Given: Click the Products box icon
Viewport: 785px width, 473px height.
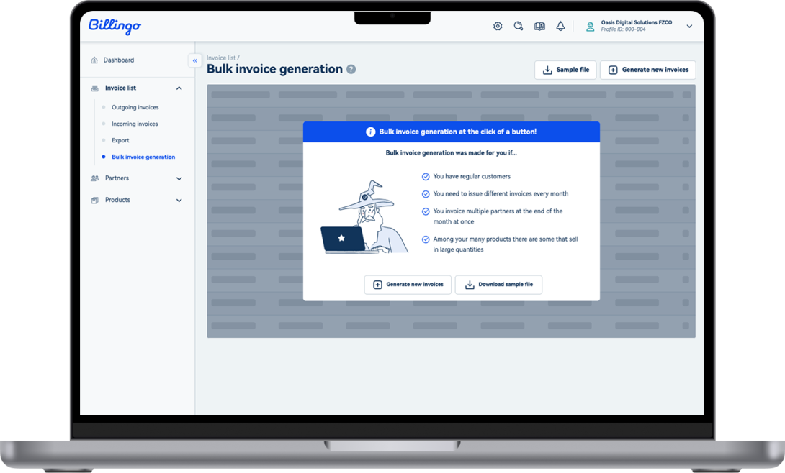Looking at the screenshot, I should point(94,201).
